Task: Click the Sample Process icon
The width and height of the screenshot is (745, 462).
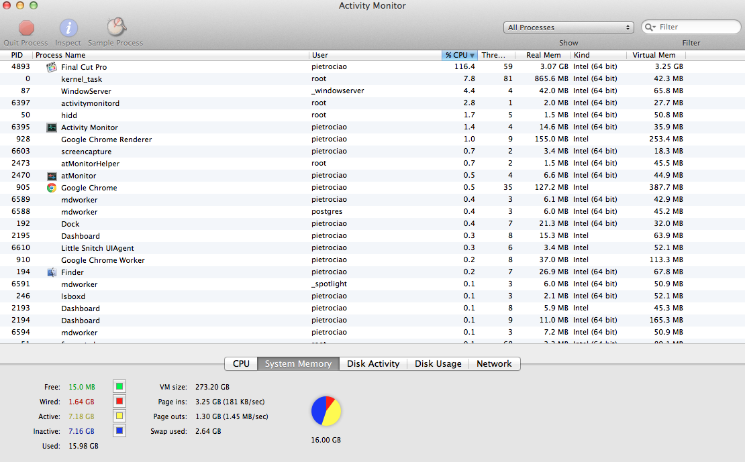Action: click(x=116, y=27)
